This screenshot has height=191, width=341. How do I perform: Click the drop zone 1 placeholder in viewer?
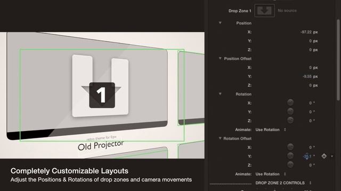(102, 95)
